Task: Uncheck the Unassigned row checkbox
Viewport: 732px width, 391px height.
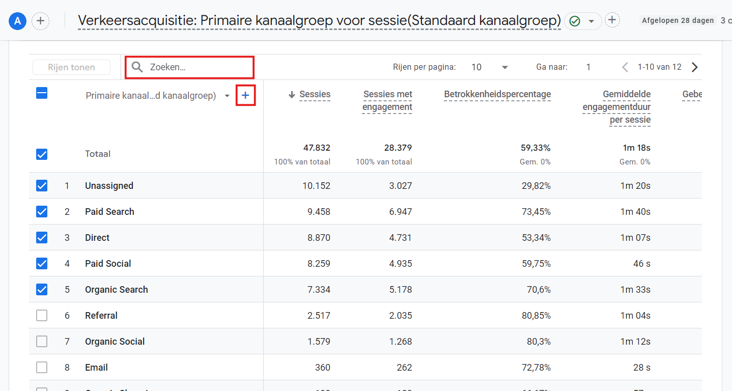Action: click(42, 186)
